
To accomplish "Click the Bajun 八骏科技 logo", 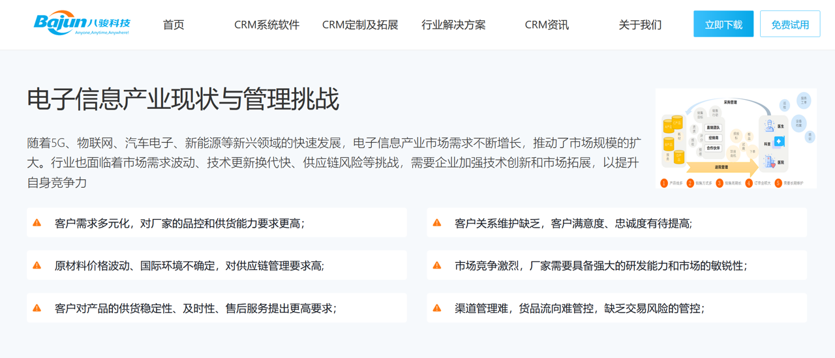I will point(82,23).
